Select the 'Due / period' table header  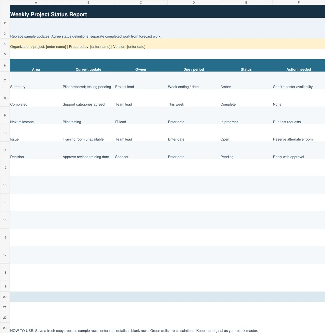point(194,65)
